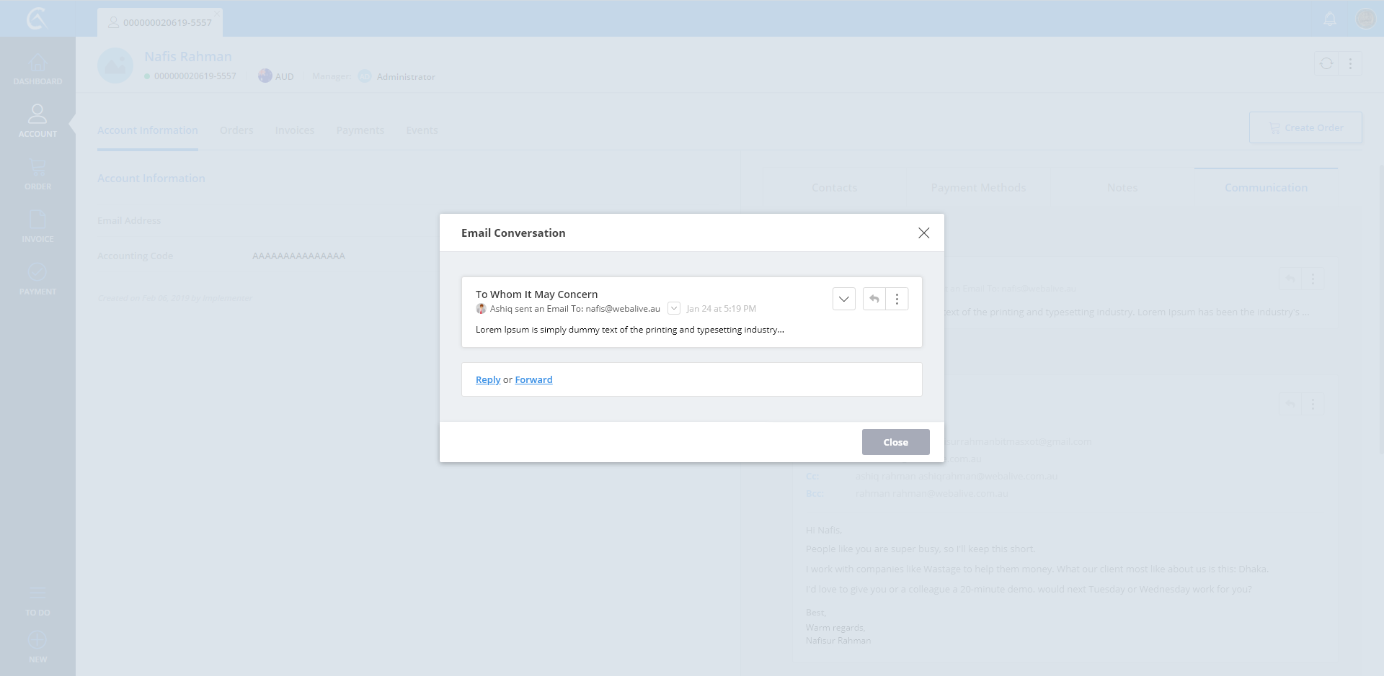The image size is (1384, 676).
Task: Close the Email Conversation dialog with X
Action: [923, 233]
